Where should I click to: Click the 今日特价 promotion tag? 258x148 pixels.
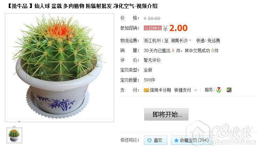153,28
